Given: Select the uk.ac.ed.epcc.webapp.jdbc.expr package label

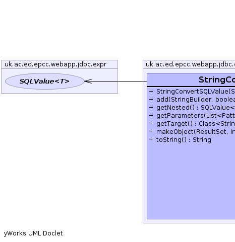Looking at the screenshot, I should pos(55,64).
